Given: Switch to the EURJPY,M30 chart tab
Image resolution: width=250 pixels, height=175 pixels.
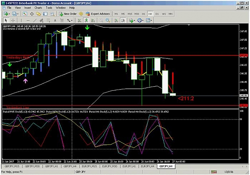Looking at the screenshot, I should click(x=110, y=166).
